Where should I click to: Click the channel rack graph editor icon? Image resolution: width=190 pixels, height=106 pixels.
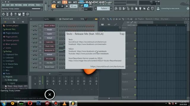tap(96, 19)
